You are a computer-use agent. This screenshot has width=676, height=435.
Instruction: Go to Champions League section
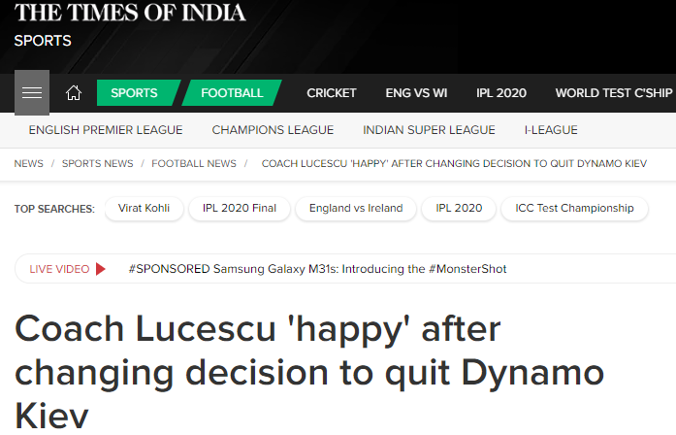pos(273,130)
